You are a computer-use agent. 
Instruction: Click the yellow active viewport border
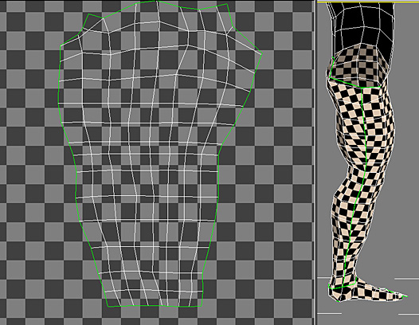coord(368,2)
